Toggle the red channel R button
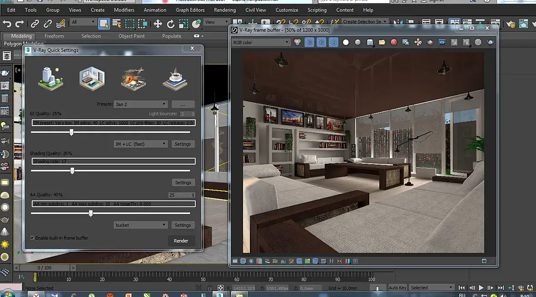536x297 pixels. pos(310,42)
